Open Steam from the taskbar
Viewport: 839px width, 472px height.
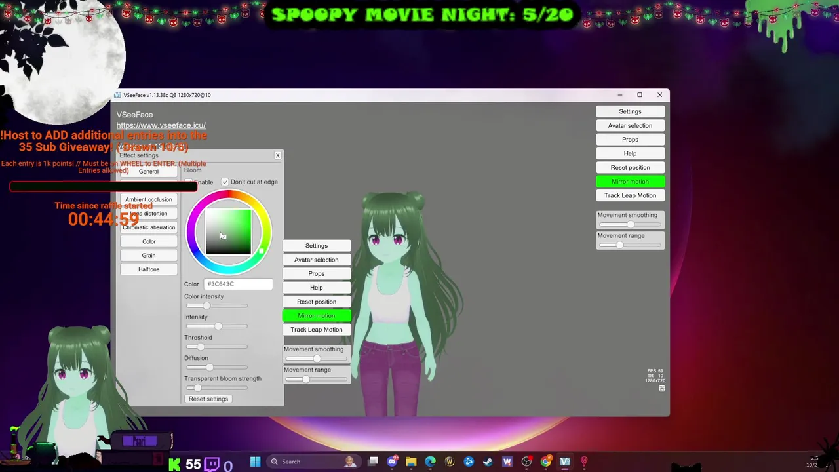pos(488,462)
